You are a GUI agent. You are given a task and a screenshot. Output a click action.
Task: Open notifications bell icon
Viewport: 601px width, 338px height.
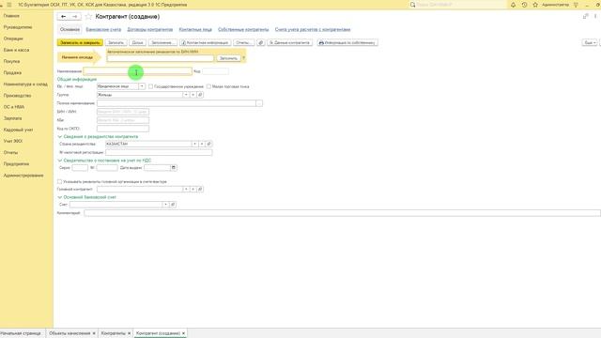click(x=514, y=5)
